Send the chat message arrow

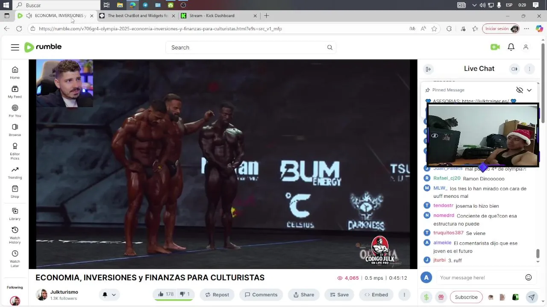(x=532, y=297)
